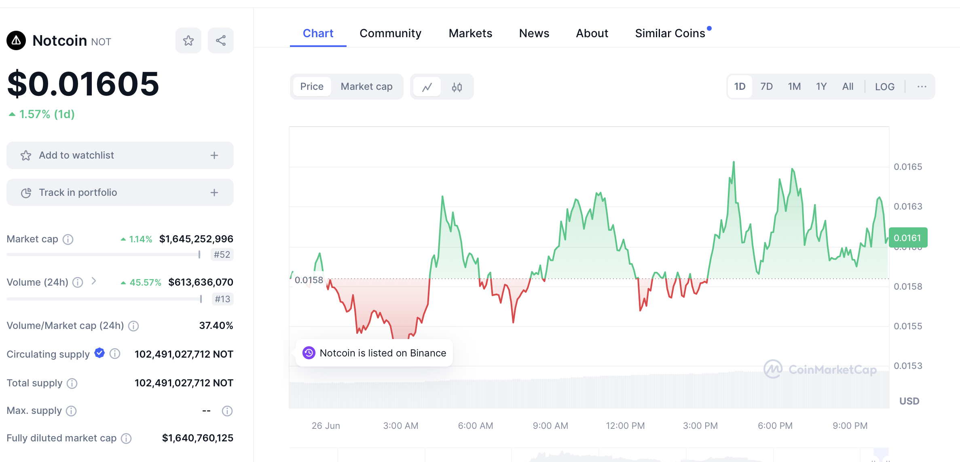This screenshot has height=462, width=960.
Task: Open the Markets tab
Action: [470, 33]
